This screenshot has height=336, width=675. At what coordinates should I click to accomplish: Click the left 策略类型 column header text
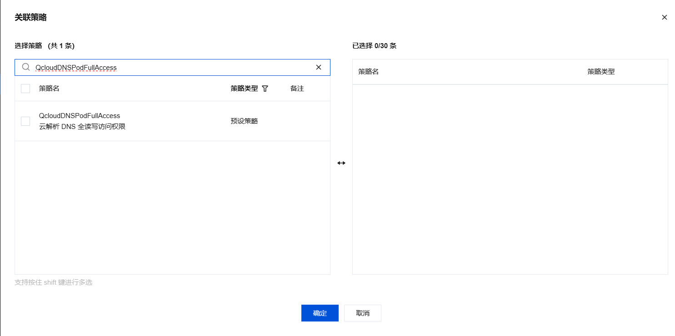[244, 89]
